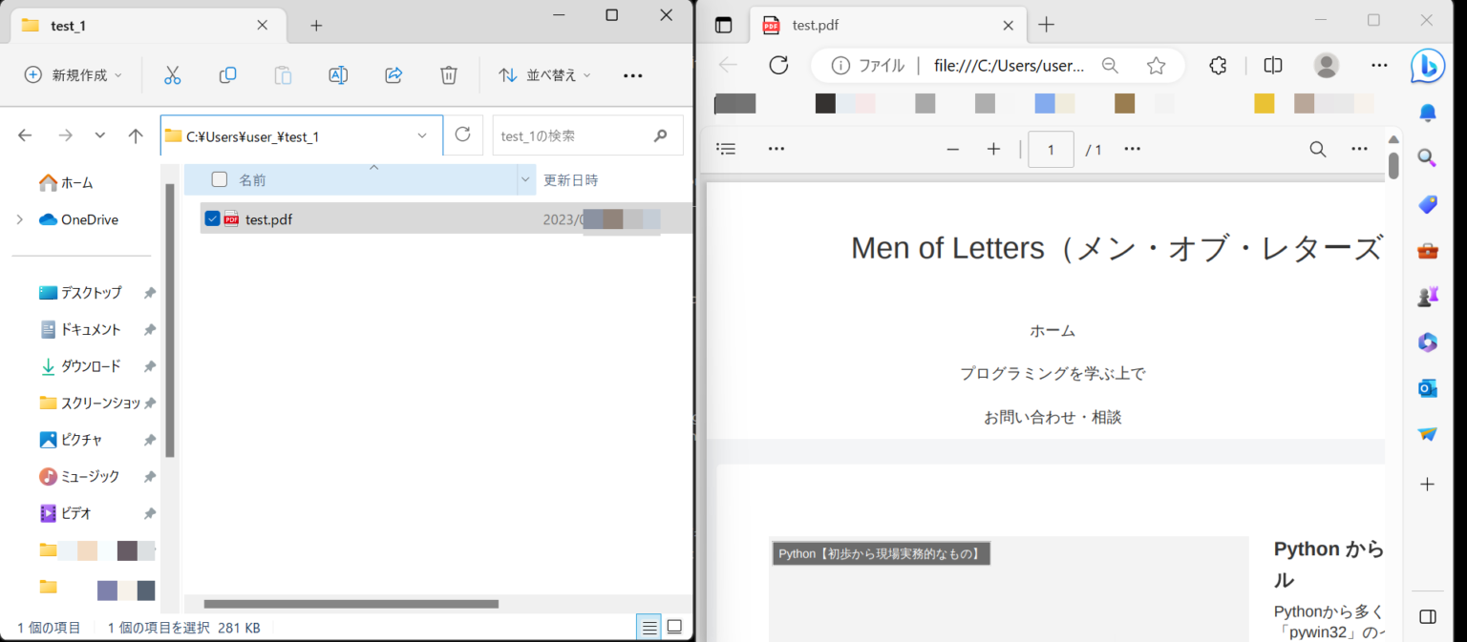
Task: Open the PDF table of contents panel
Action: [x=726, y=149]
